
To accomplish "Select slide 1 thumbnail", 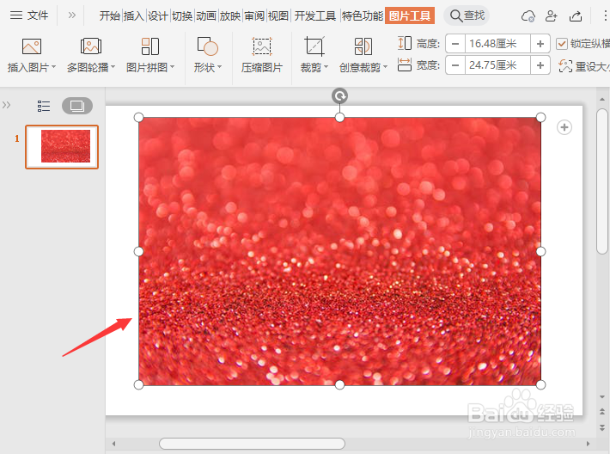I will (62, 147).
